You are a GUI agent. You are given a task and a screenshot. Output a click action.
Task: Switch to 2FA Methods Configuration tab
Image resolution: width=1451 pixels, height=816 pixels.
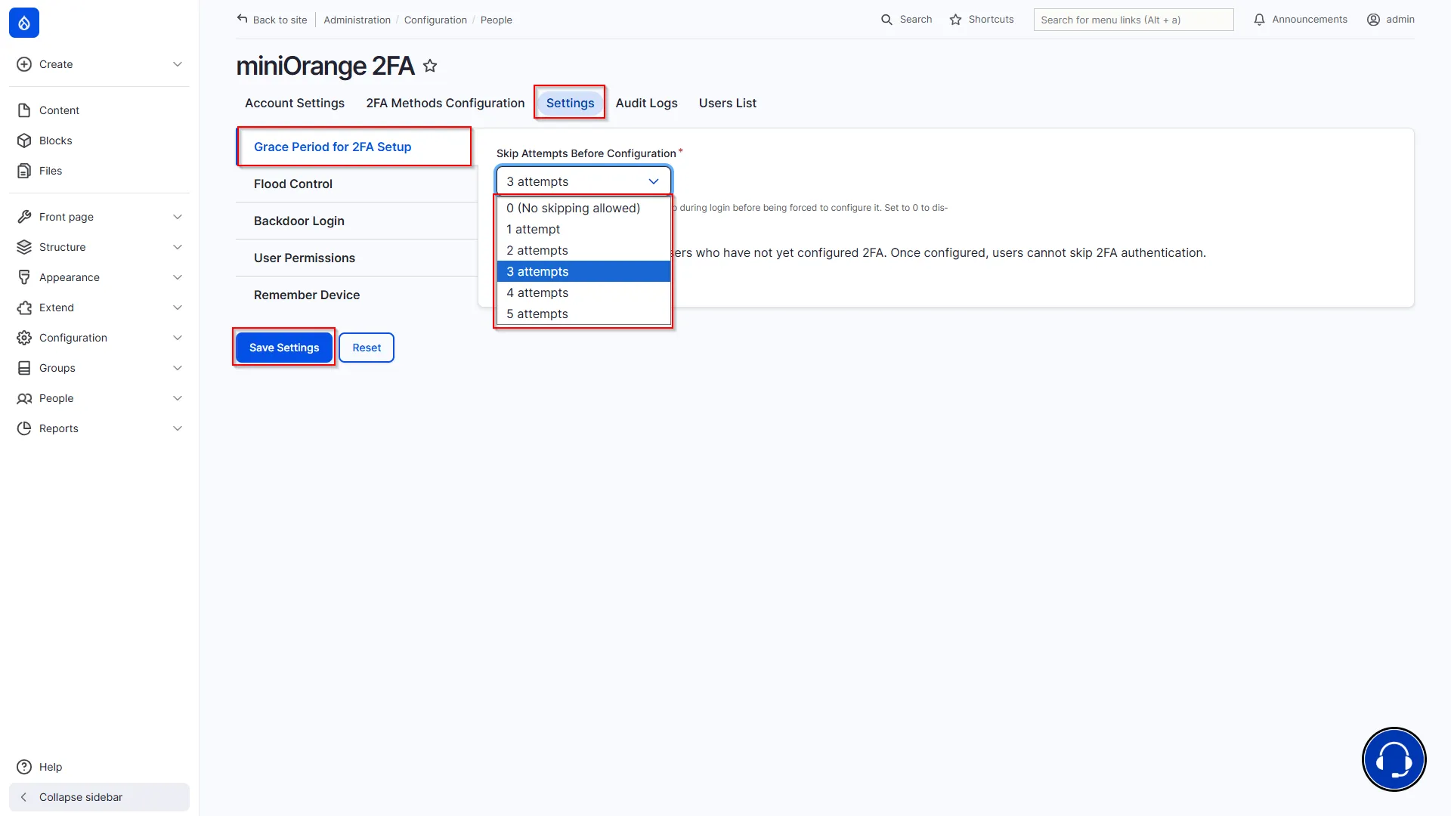[x=445, y=103]
